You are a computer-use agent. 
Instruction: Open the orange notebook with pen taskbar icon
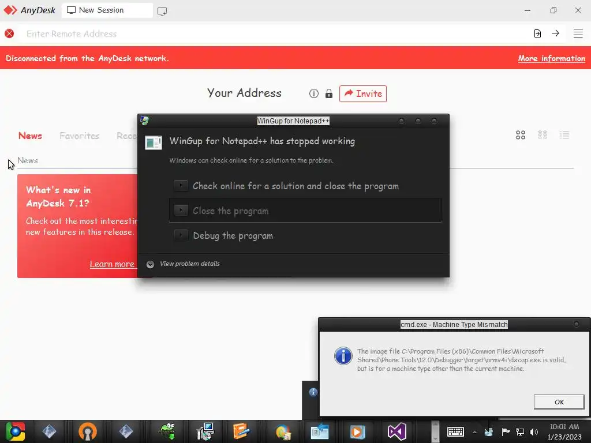tap(241, 431)
